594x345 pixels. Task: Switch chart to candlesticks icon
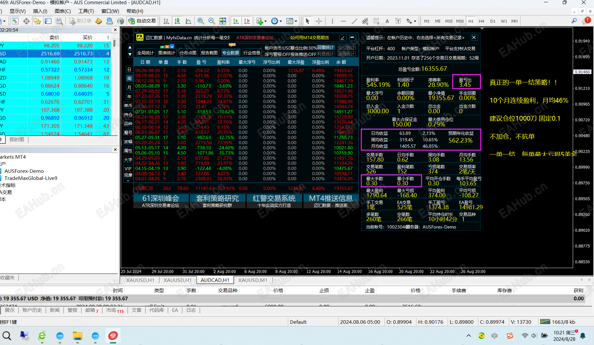[177, 21]
